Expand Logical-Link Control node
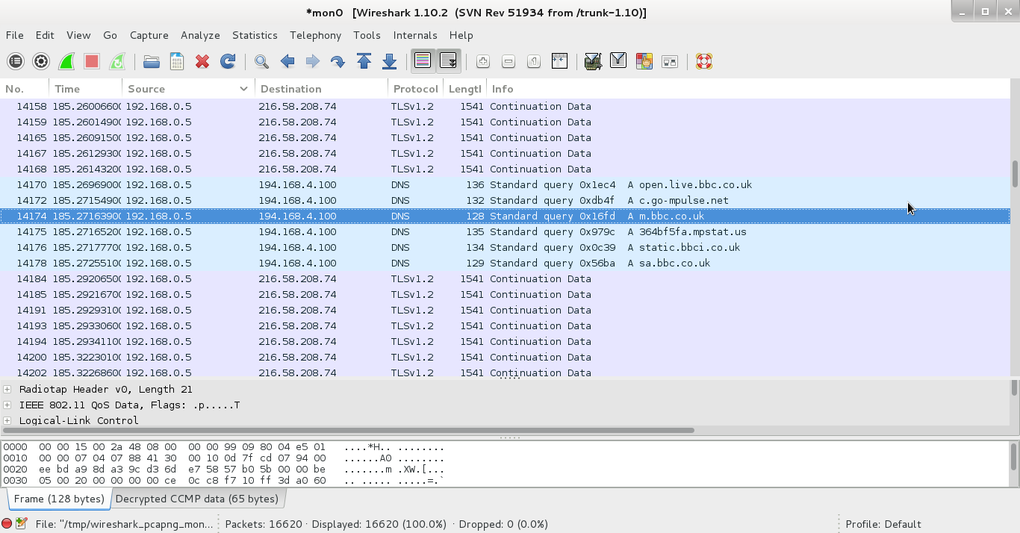 [x=7, y=420]
